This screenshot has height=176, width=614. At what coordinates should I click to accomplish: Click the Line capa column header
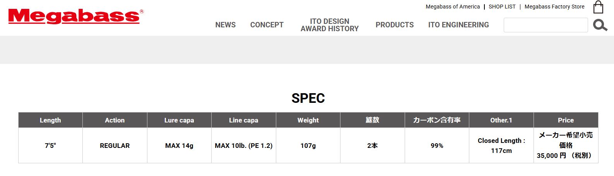(244, 120)
